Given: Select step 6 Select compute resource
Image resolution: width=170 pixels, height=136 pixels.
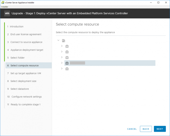Looking at the screenshot, I should [x=29, y=65].
